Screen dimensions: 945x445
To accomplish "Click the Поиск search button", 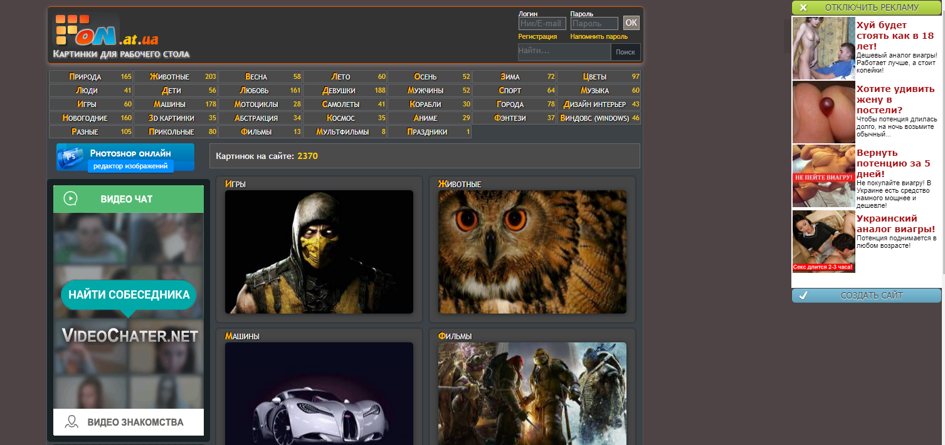I will (x=625, y=52).
